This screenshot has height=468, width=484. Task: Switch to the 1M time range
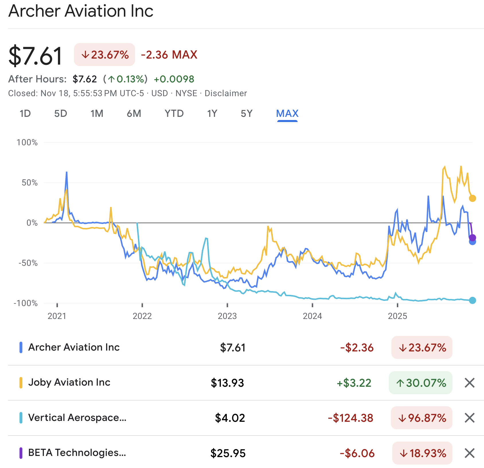click(x=97, y=114)
